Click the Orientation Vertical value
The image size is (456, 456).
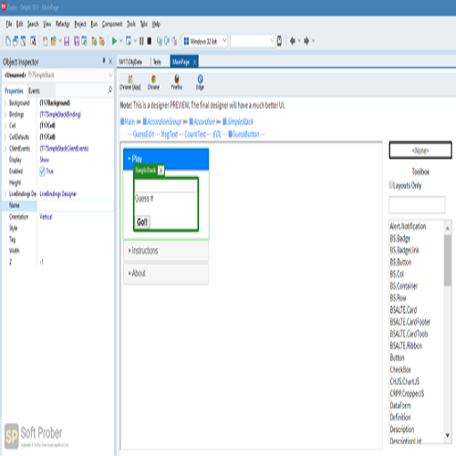pos(46,217)
